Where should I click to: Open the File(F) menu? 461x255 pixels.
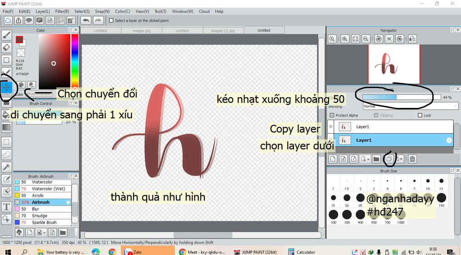pos(8,11)
